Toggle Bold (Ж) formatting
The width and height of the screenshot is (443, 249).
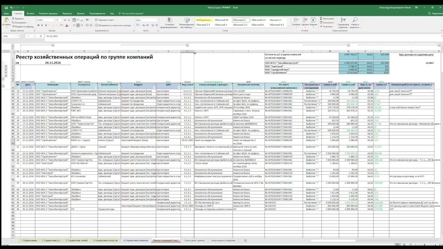38,25
